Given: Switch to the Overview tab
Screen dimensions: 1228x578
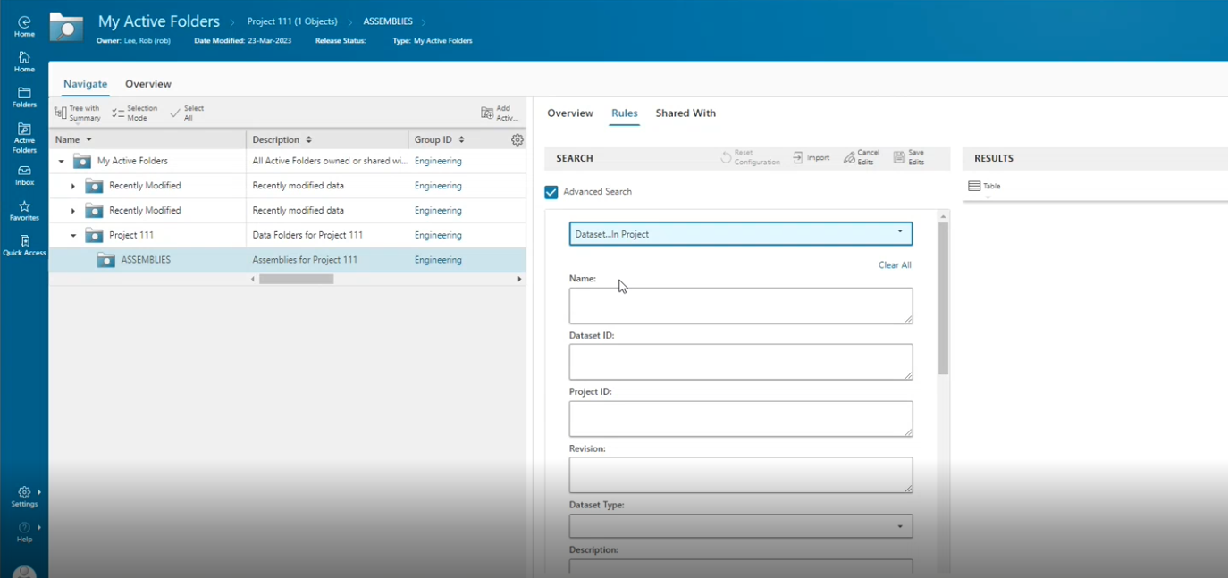Looking at the screenshot, I should 570,113.
